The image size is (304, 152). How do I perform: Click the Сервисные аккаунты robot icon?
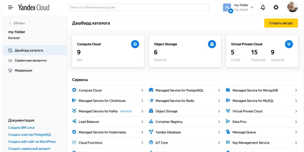10,60
